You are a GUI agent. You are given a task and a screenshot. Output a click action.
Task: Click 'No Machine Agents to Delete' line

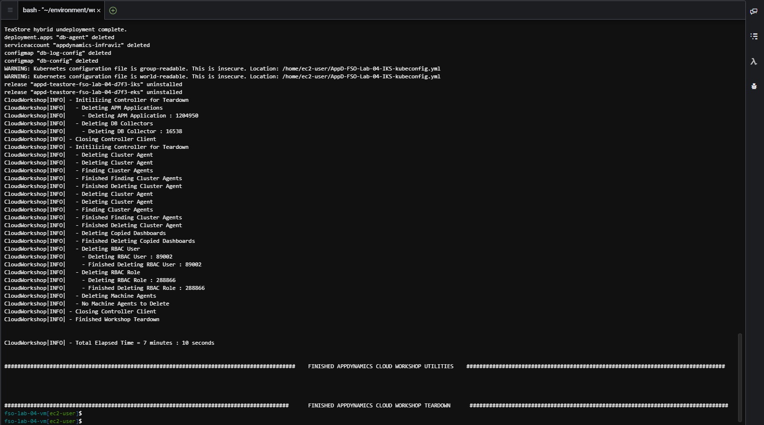click(87, 304)
